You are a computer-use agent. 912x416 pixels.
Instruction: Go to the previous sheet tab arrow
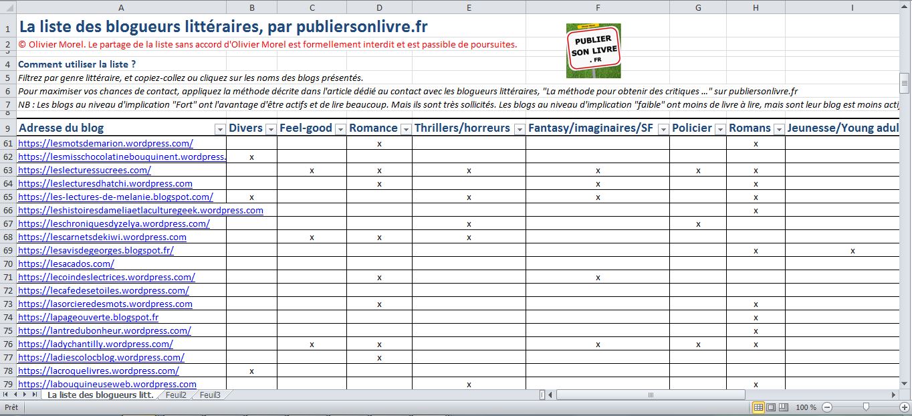pos(16,395)
